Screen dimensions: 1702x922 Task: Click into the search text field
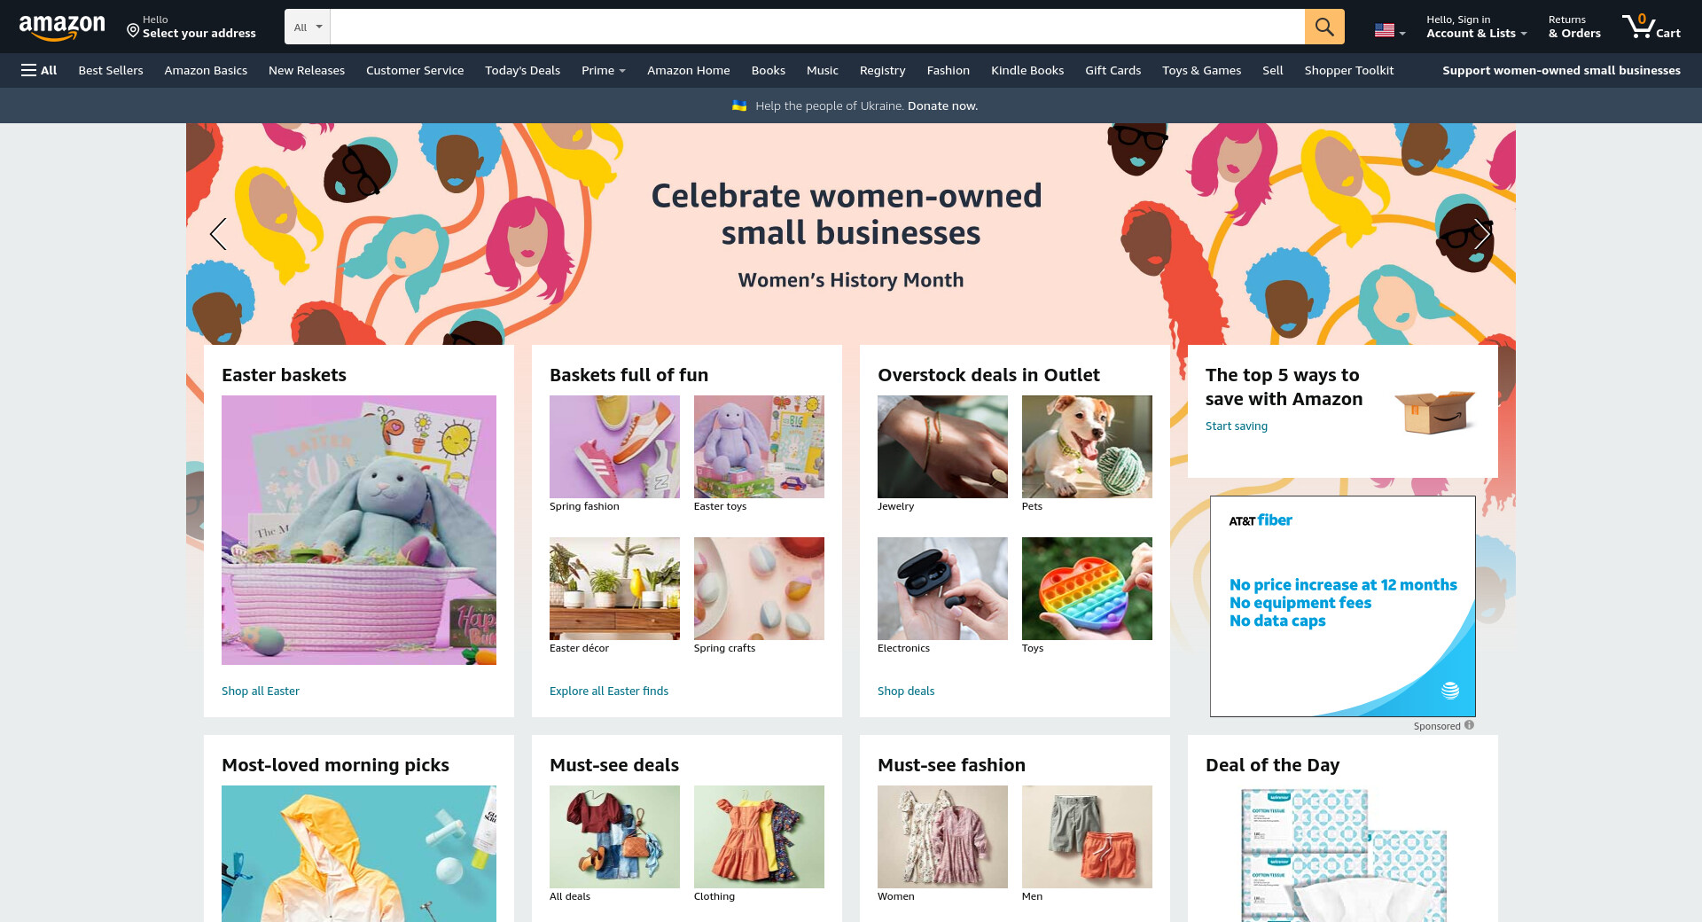coord(817,27)
